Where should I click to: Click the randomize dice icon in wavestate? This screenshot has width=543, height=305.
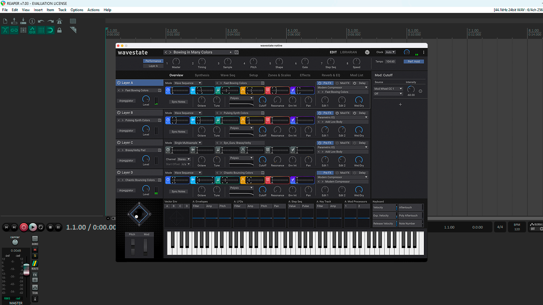pos(367,52)
